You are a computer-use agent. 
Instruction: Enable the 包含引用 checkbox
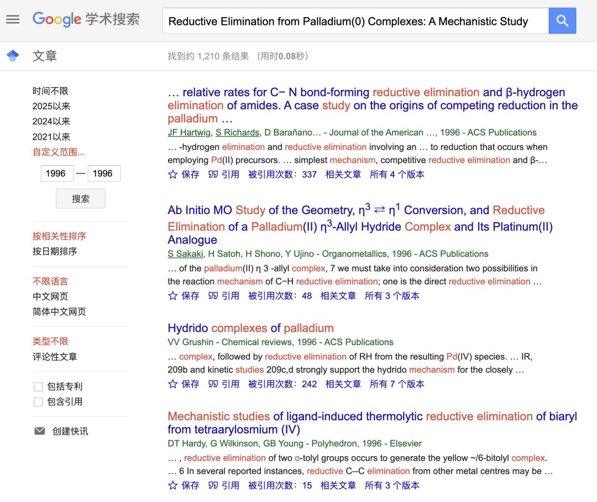(38, 402)
